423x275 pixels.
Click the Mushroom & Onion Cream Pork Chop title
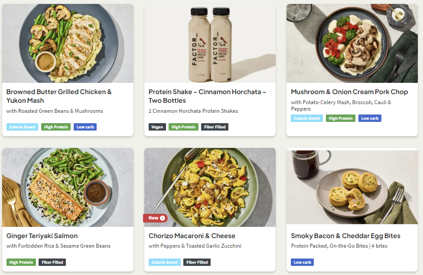pyautogui.click(x=349, y=92)
